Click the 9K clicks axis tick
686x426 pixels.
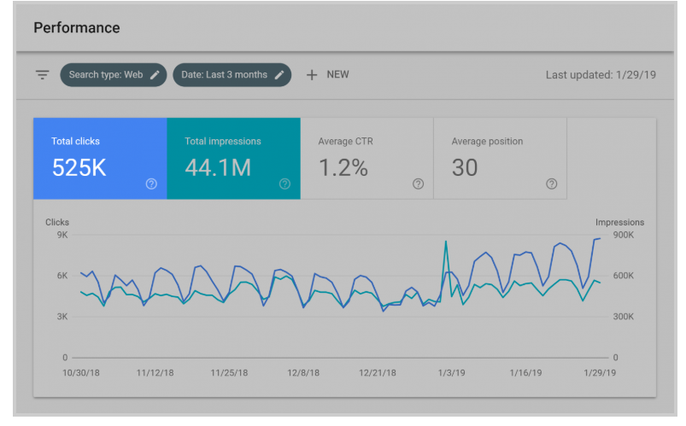coord(62,235)
